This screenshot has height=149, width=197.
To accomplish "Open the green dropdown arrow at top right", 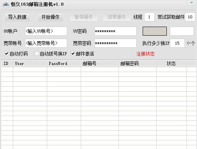I will [x=191, y=3].
